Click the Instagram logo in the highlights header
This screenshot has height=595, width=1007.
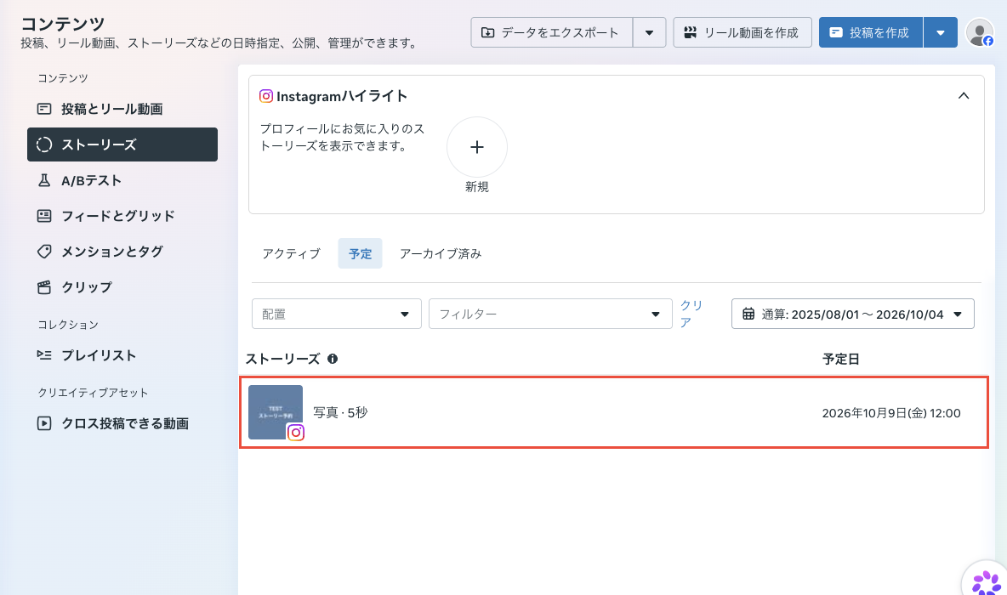(266, 96)
